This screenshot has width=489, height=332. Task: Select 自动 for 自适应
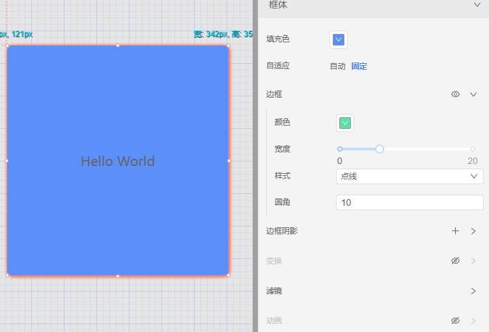[337, 66]
